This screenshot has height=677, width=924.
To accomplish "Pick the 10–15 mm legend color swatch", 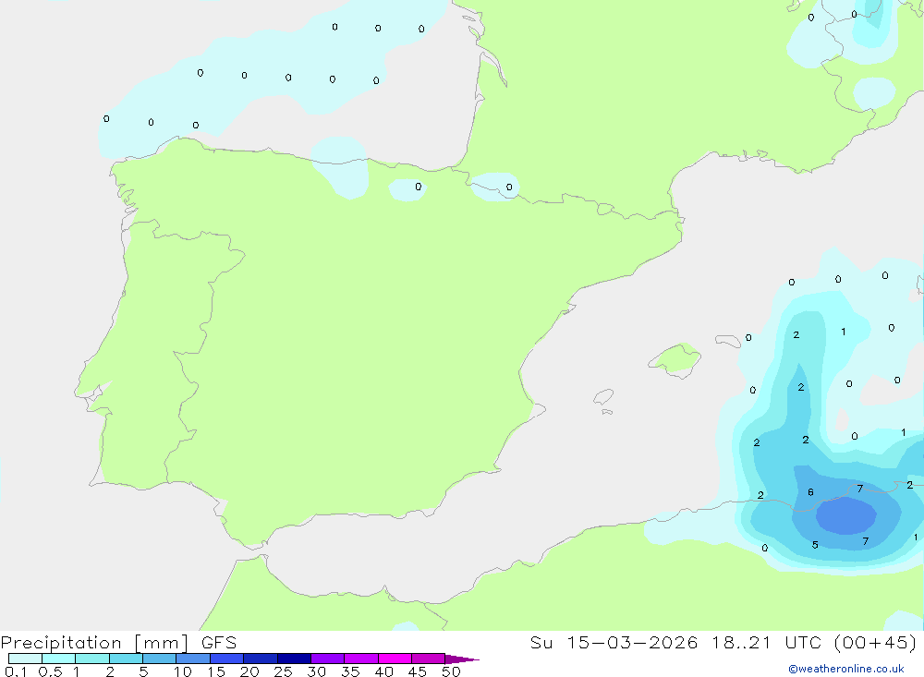I will [193, 659].
